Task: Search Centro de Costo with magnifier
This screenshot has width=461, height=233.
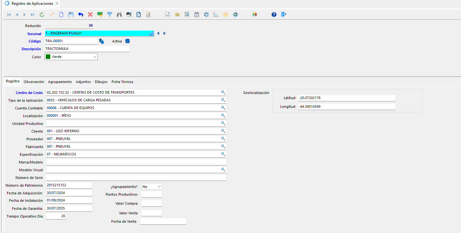Action: (223, 92)
